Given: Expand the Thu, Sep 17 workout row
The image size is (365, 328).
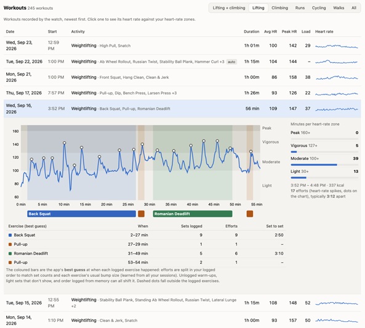Looking at the screenshot, I should tap(182, 93).
